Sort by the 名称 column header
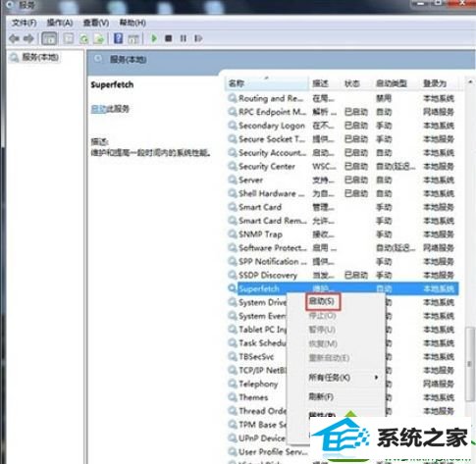This screenshot has width=476, height=464. pos(267,83)
